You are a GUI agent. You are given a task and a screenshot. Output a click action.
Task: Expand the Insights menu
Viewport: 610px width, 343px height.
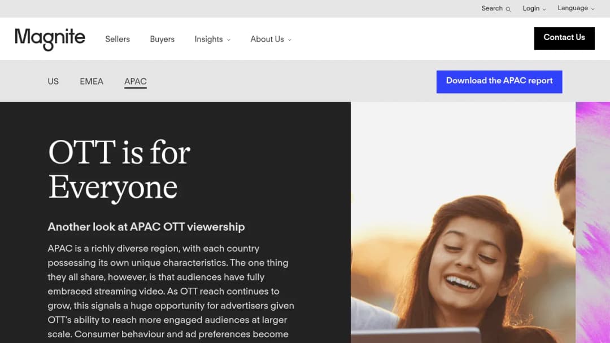212,39
